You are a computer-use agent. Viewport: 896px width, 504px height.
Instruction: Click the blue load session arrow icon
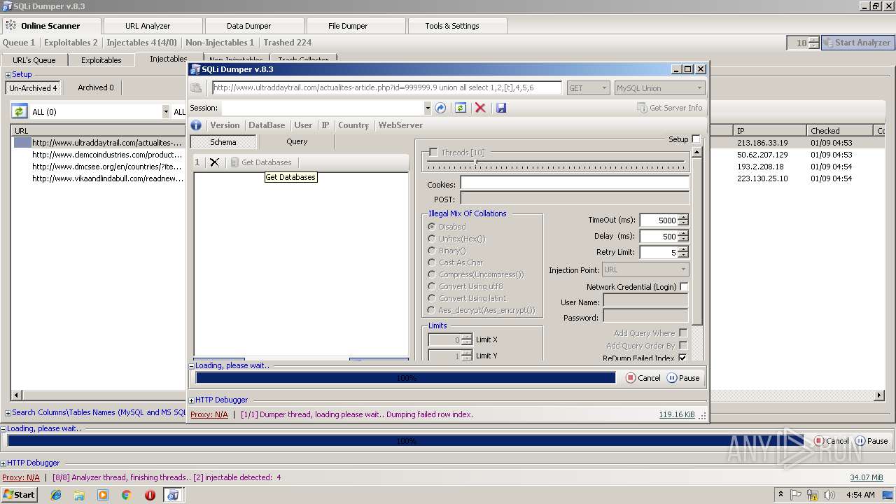coord(440,108)
